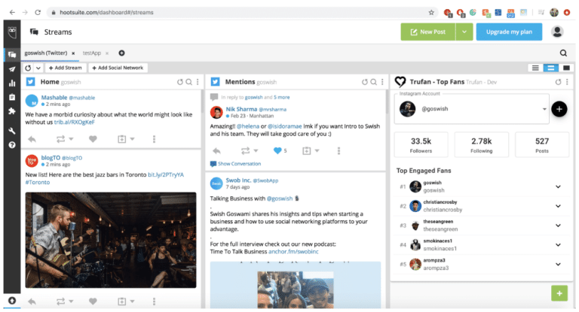
Task: Close the testApp tab
Action: click(x=107, y=53)
